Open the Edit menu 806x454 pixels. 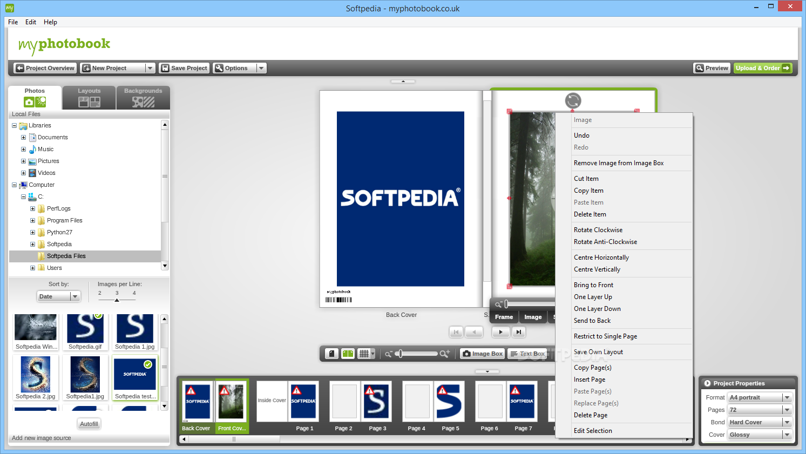[31, 22]
